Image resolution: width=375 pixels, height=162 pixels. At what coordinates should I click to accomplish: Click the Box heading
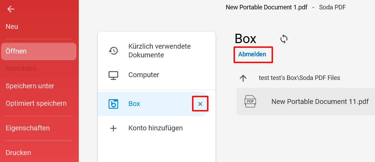click(x=245, y=39)
